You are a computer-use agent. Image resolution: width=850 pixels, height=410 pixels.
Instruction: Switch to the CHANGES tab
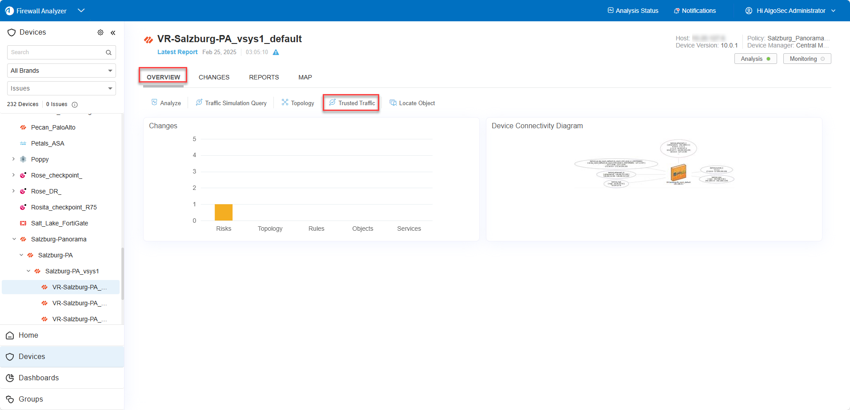click(214, 77)
